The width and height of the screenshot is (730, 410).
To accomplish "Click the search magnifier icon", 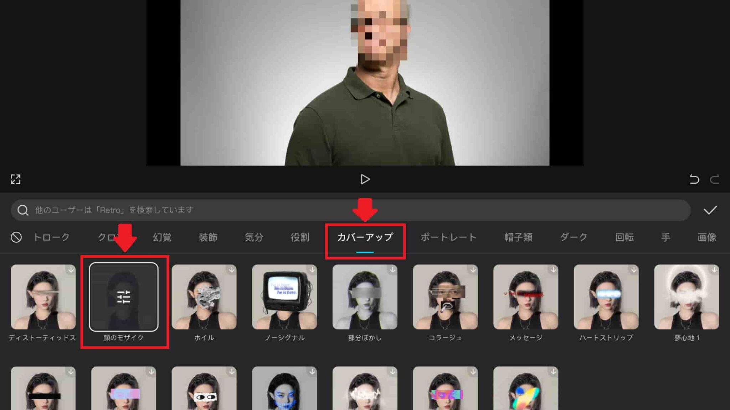I will pyautogui.click(x=23, y=210).
